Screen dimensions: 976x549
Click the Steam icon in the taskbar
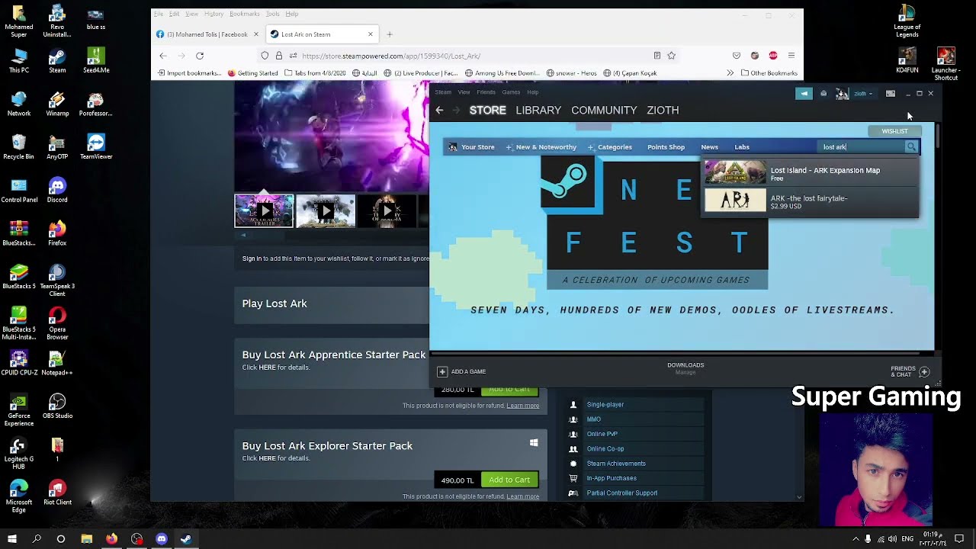coord(186,539)
